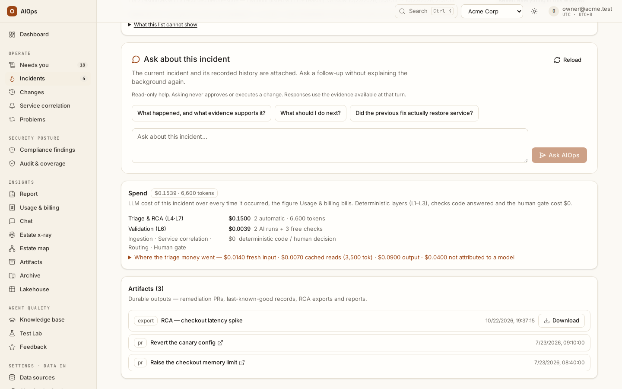This screenshot has height=389, width=622.
Task: Open the 'Revert the canary config' PR link
Action: (x=187, y=343)
